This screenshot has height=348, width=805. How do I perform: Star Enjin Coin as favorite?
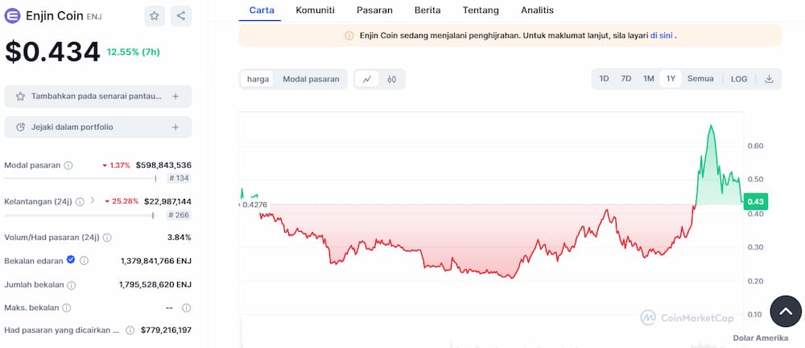click(x=155, y=16)
